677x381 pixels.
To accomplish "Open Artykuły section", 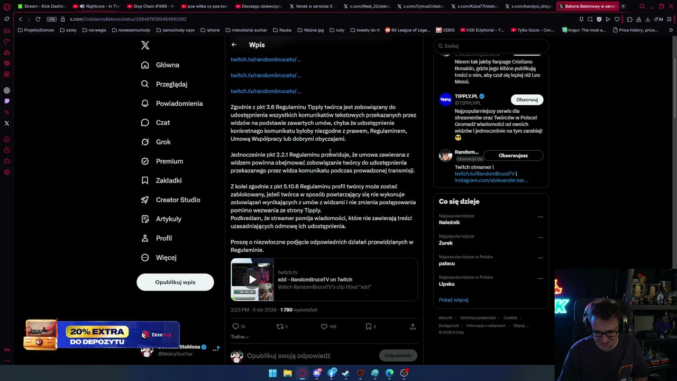I will [161, 219].
